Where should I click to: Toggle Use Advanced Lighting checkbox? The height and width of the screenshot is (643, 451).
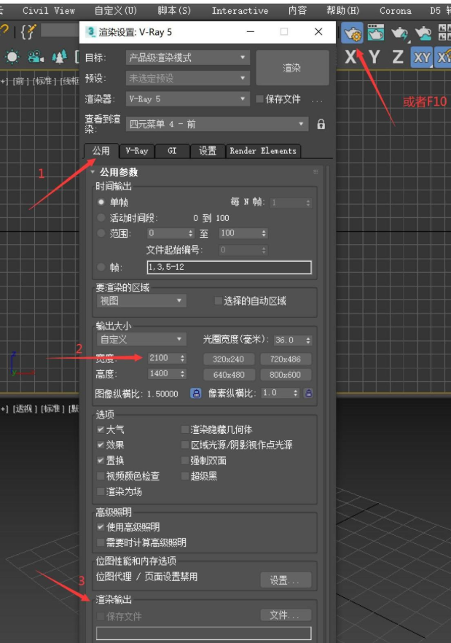(100, 527)
